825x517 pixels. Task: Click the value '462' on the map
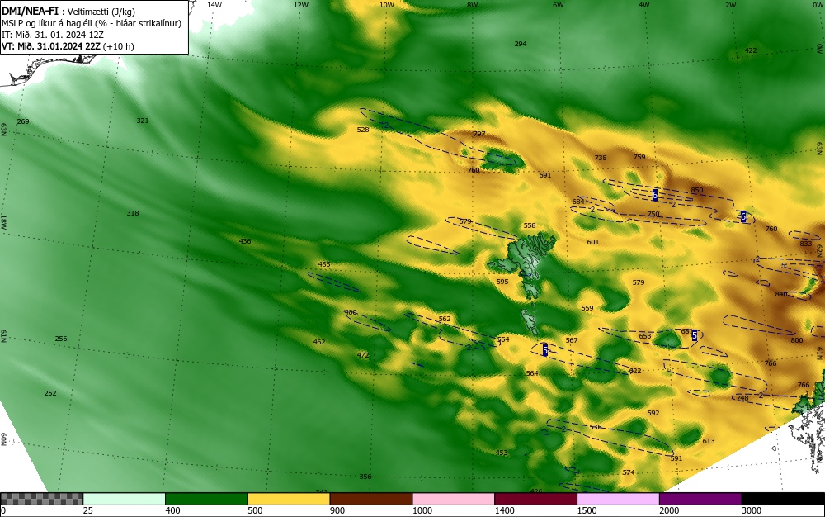(319, 342)
